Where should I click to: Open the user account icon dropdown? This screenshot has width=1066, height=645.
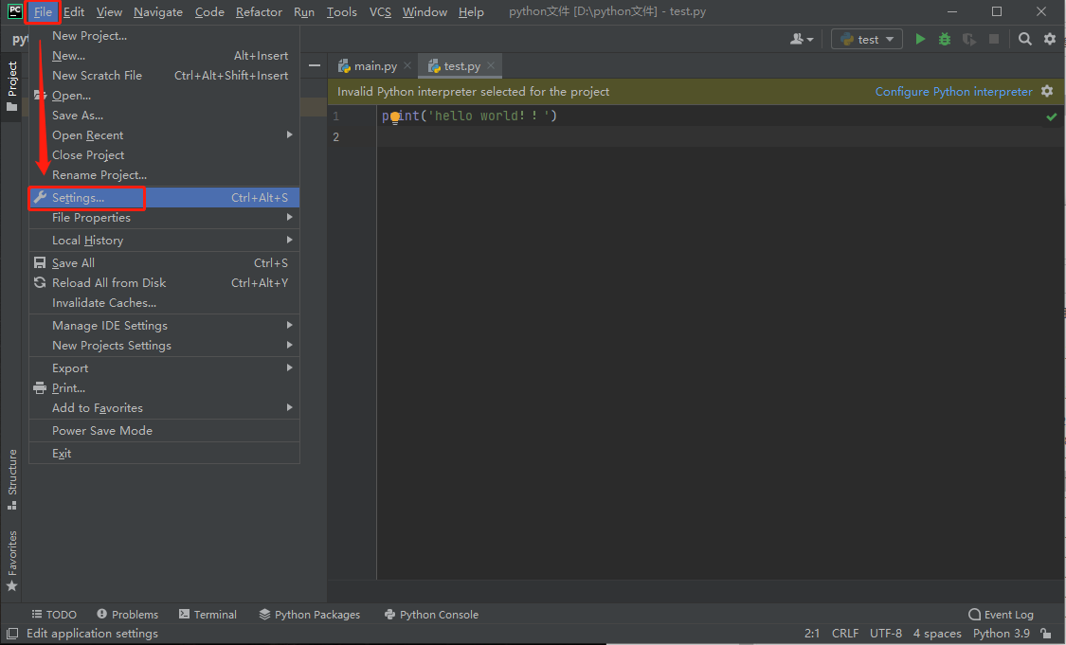[x=802, y=40]
